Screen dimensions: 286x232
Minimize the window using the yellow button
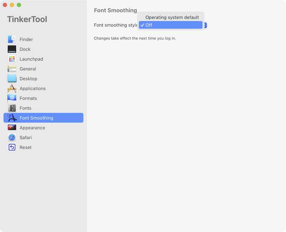click(x=12, y=5)
